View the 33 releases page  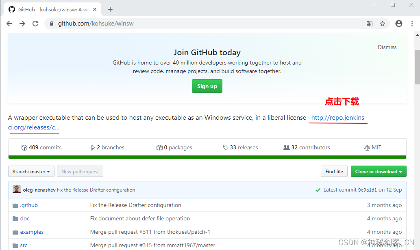240,147
